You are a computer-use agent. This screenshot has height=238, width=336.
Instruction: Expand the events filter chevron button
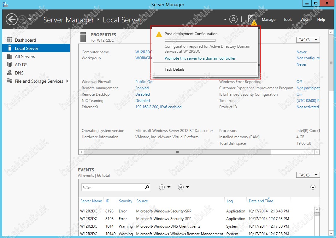313,187
